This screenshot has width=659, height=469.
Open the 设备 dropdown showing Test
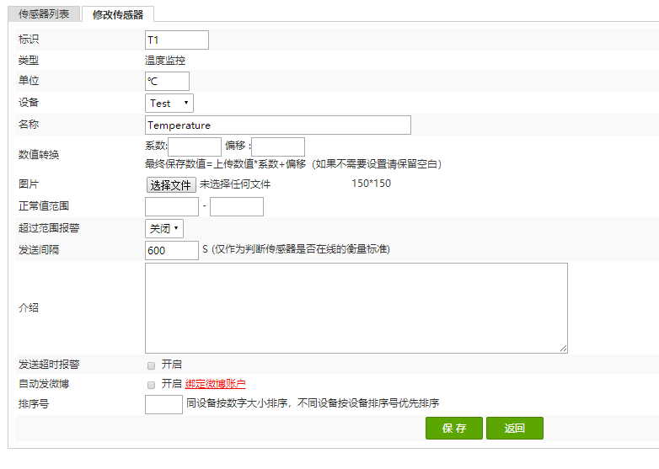coord(169,104)
